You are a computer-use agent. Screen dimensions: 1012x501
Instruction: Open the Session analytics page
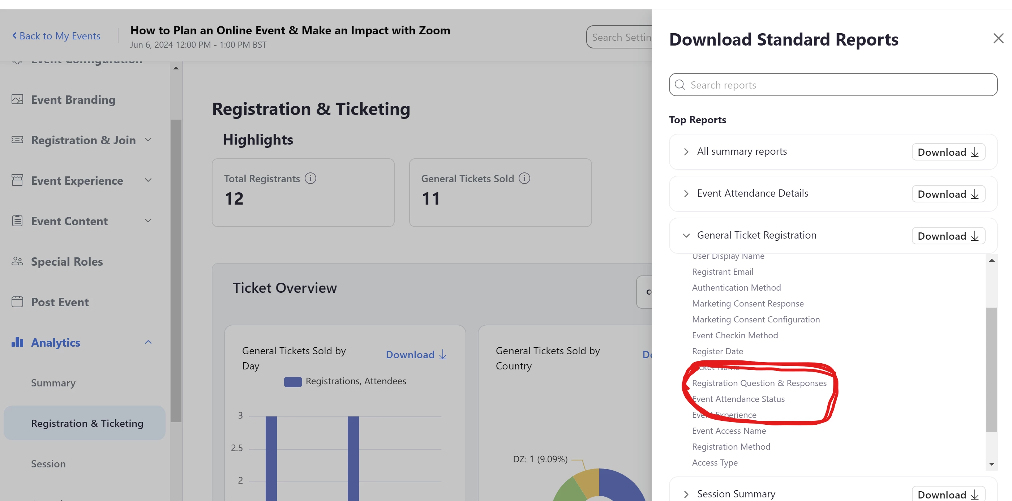(48, 464)
